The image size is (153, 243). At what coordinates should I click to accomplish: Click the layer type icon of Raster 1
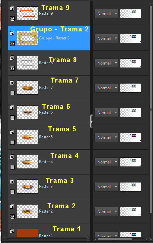(12, 231)
